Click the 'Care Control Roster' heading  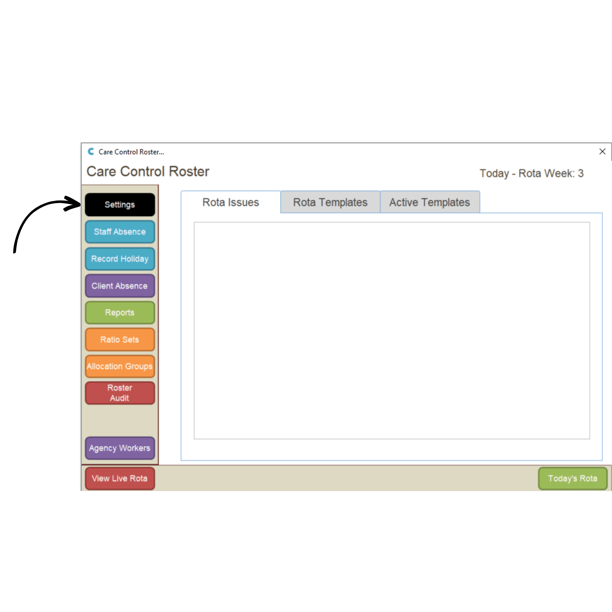[x=148, y=171]
